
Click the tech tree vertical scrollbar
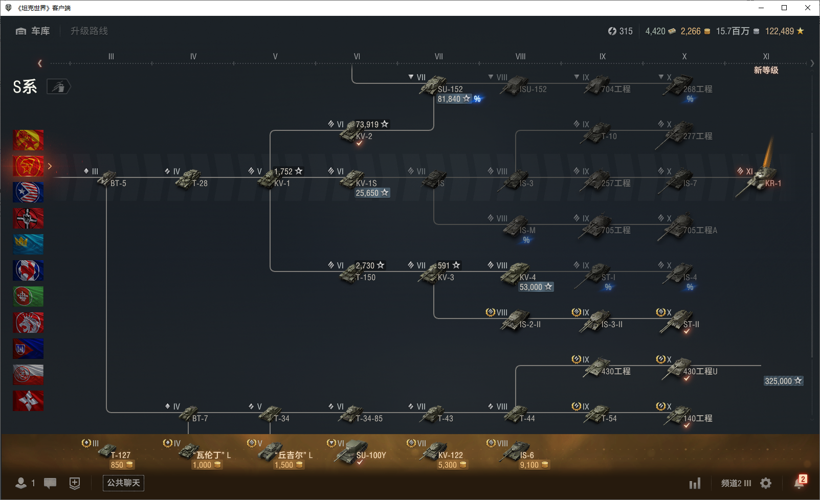(812, 245)
